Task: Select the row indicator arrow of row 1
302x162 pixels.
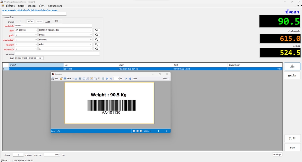Action: [x=4, y=69]
